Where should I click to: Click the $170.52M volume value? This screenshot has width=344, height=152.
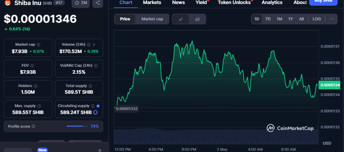(71, 52)
